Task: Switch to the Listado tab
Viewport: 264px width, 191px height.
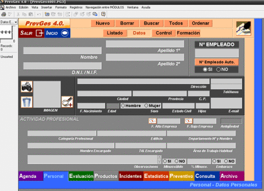Action: point(115,33)
